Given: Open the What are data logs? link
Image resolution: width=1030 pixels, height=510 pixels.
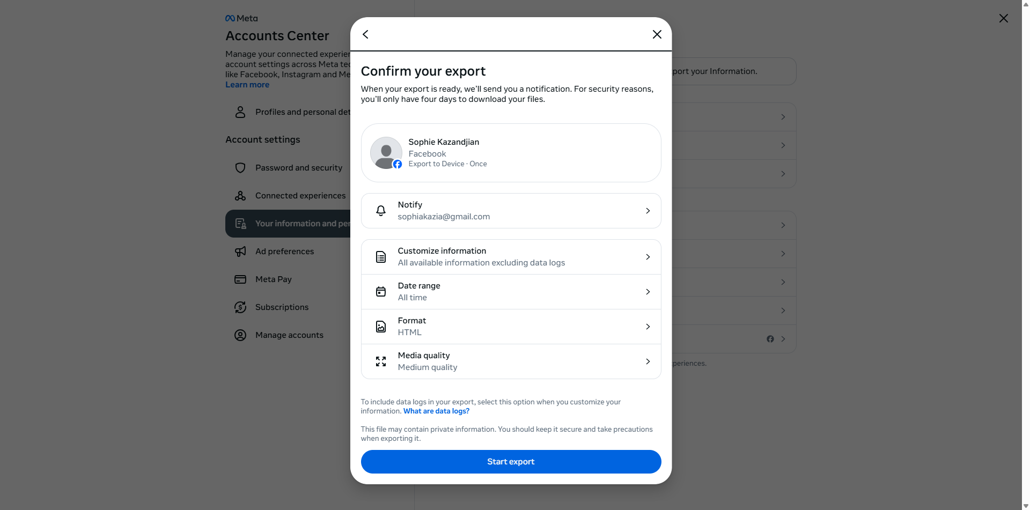Looking at the screenshot, I should (436, 411).
